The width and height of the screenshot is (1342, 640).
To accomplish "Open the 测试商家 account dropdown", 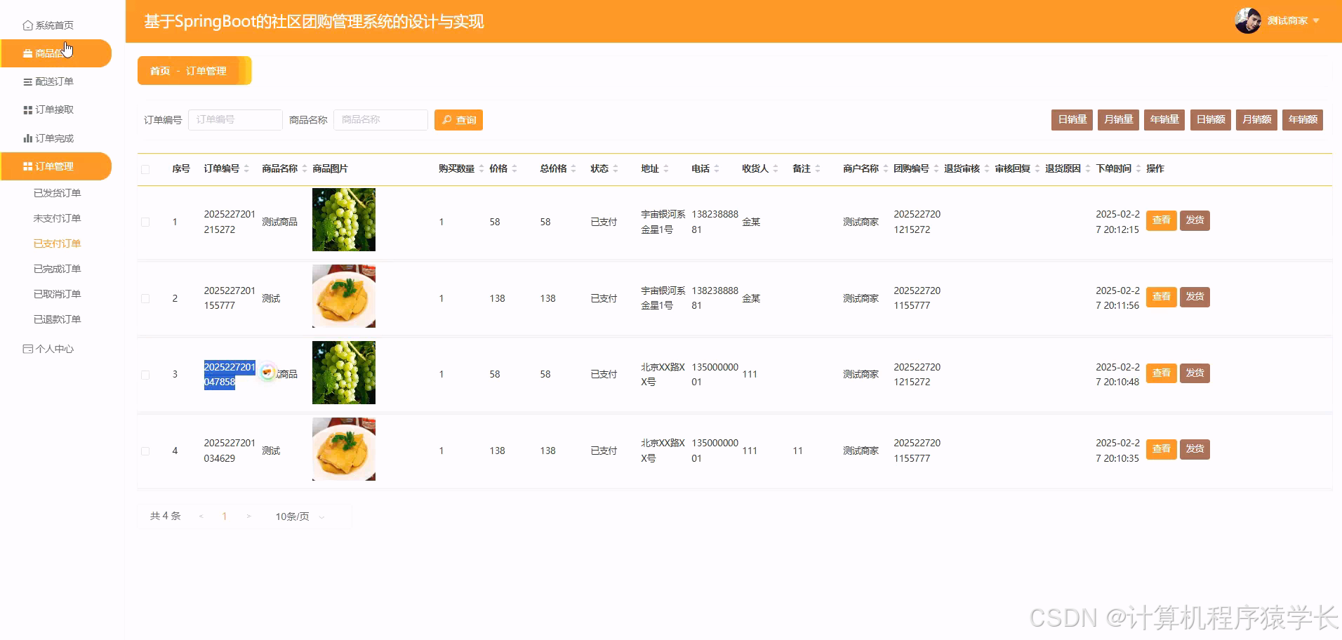I will tap(1293, 20).
